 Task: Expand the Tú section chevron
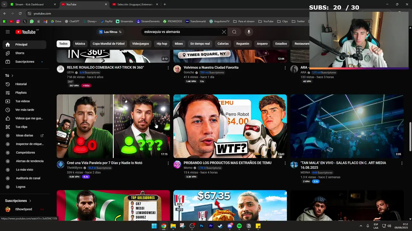click(12, 76)
